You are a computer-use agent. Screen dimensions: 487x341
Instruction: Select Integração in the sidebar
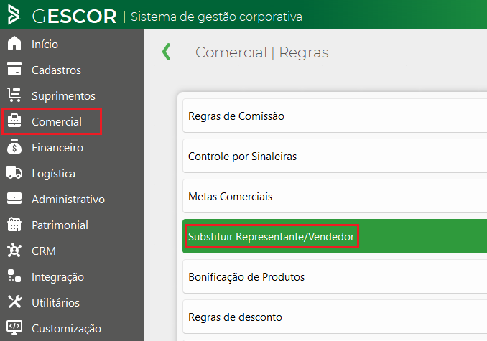pyautogui.click(x=57, y=277)
